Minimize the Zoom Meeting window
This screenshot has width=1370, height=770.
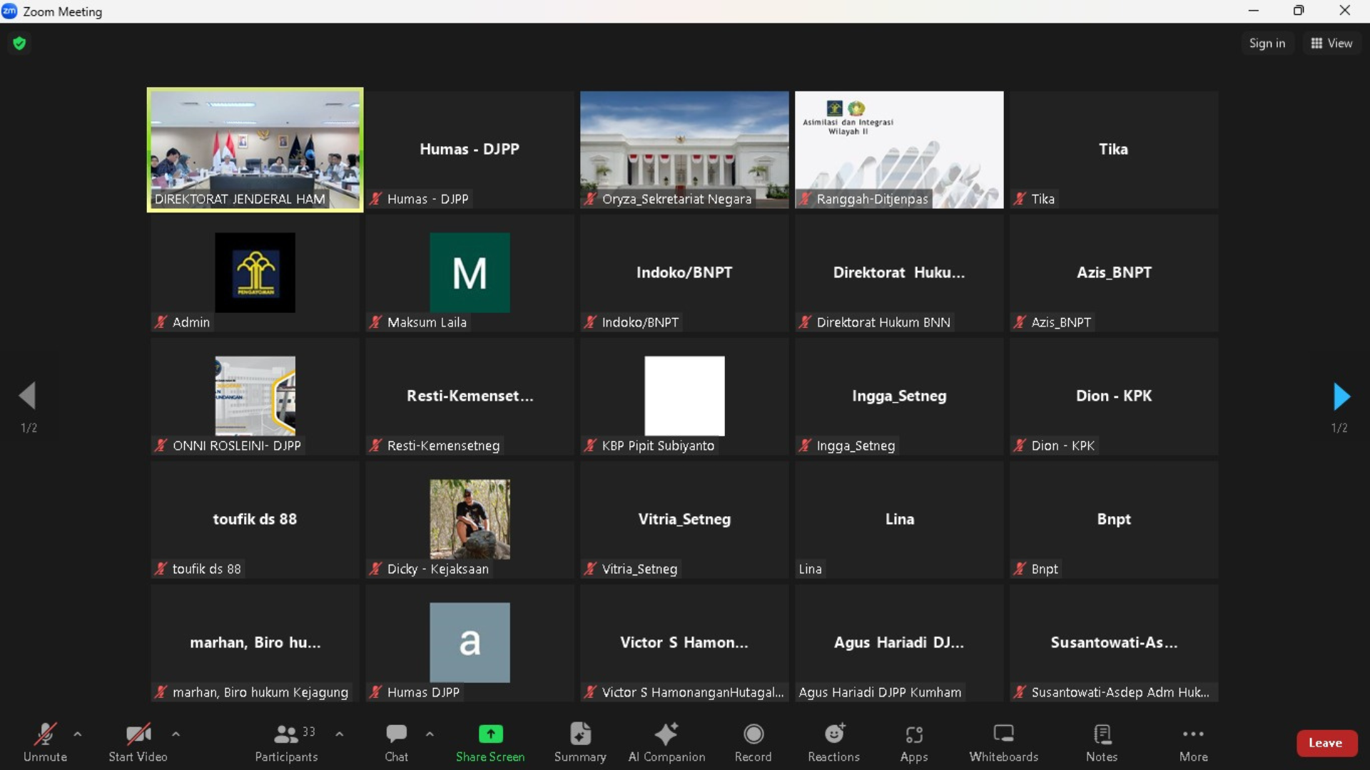coord(1254,11)
